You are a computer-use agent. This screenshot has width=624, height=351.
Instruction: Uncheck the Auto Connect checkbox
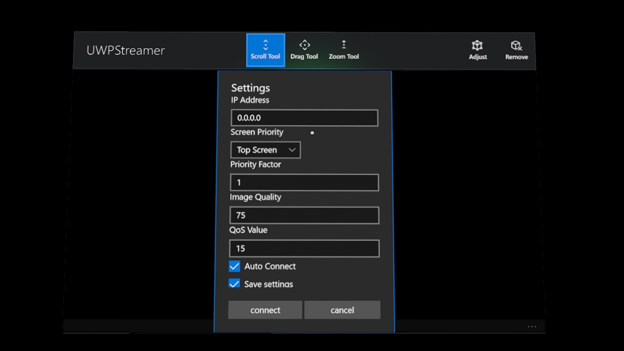pyautogui.click(x=234, y=266)
